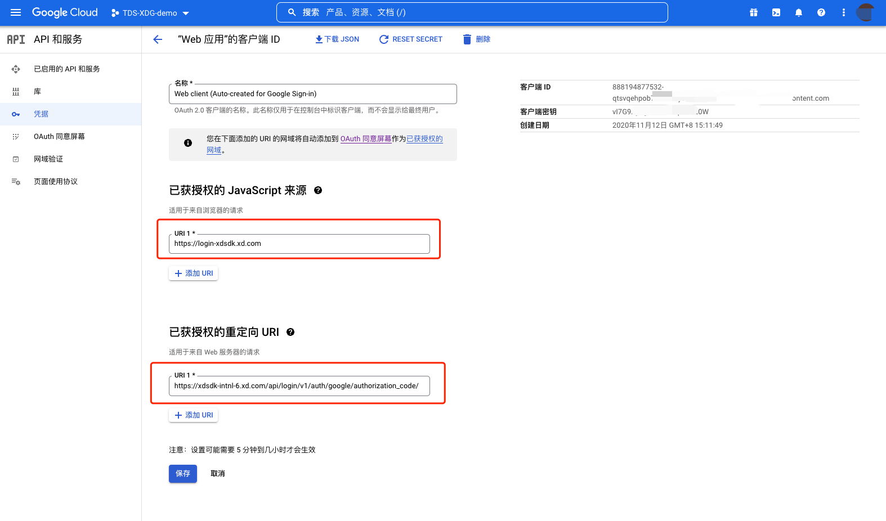
Task: Go back with the left arrow
Action: (x=158, y=39)
